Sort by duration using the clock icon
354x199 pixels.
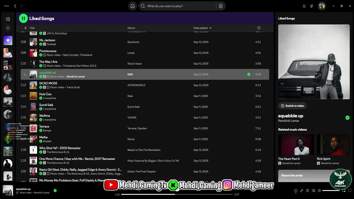(259, 28)
